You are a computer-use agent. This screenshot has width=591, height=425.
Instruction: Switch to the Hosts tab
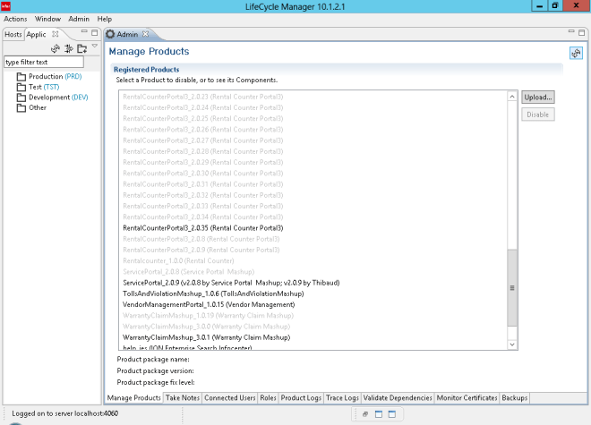click(x=13, y=34)
